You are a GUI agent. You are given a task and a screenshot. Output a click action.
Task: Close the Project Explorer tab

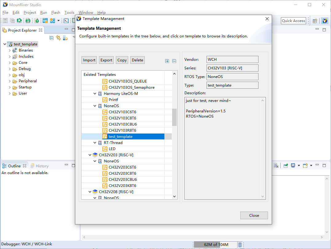click(41, 30)
